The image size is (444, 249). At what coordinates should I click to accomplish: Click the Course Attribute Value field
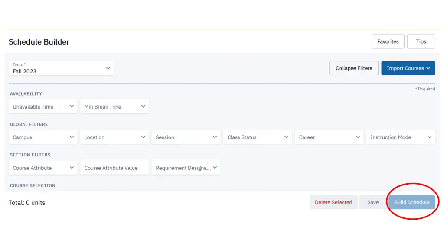point(114,168)
